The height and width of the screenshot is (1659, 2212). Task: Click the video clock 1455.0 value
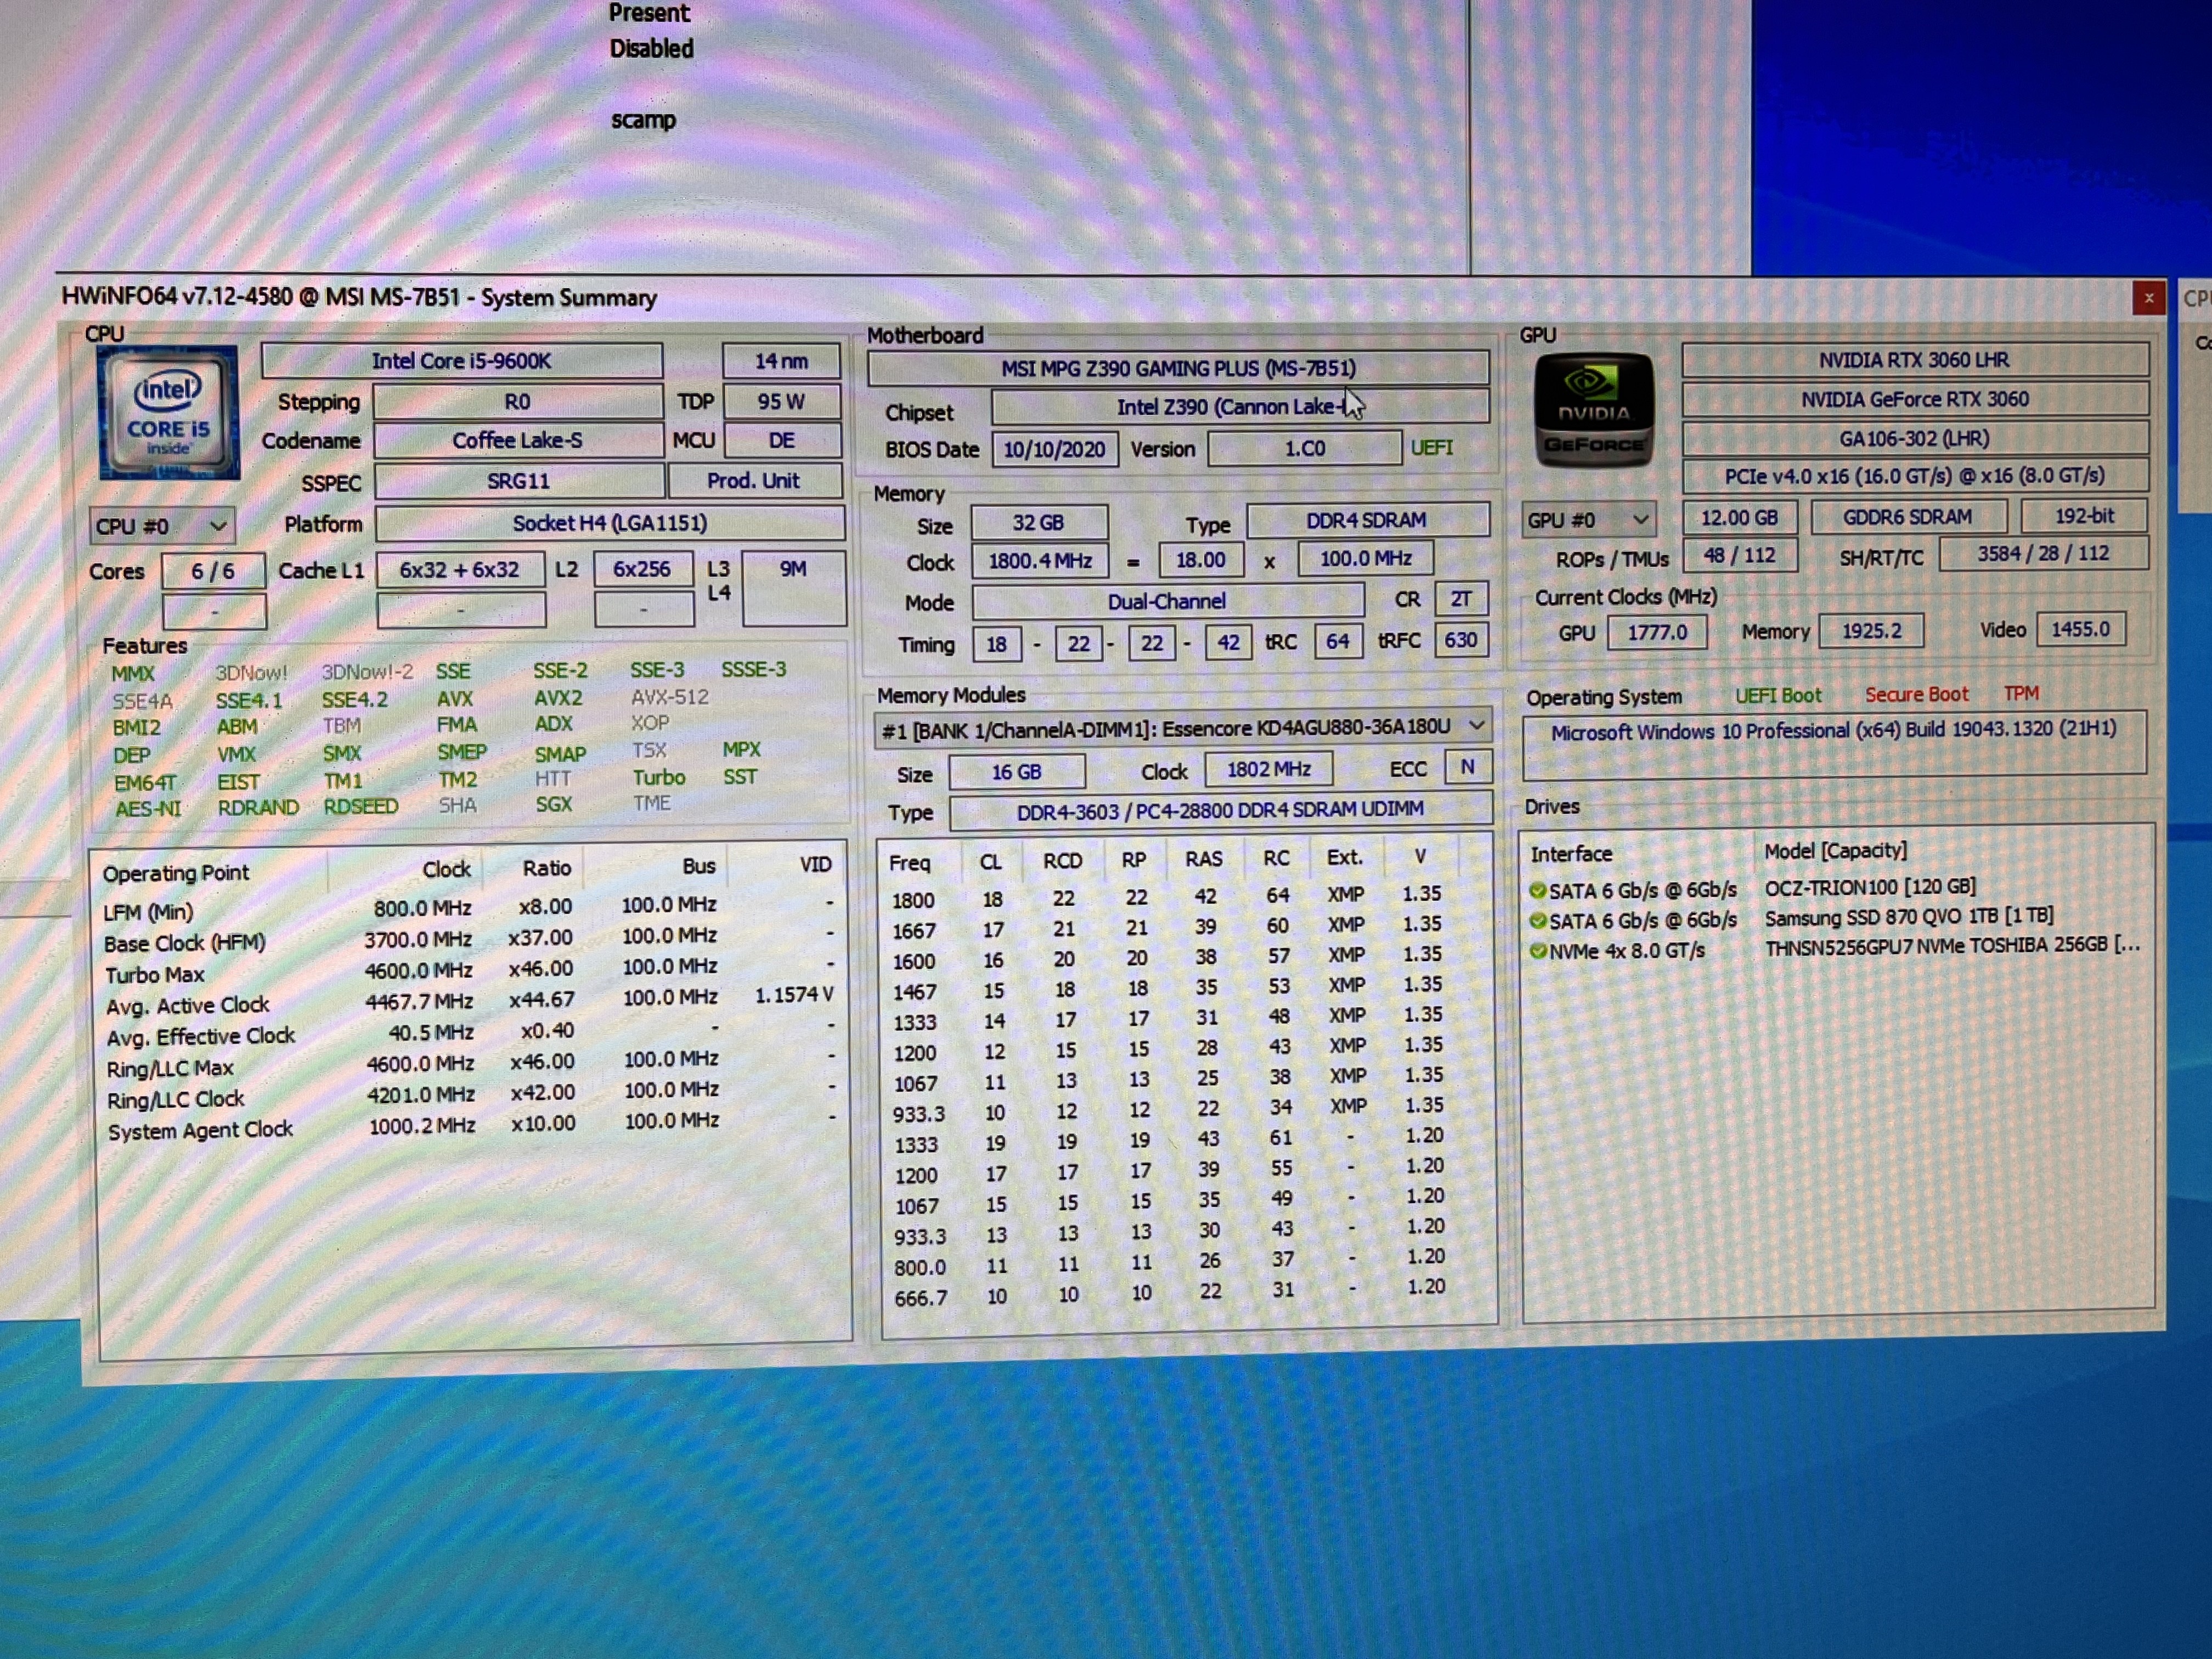(x=2080, y=629)
